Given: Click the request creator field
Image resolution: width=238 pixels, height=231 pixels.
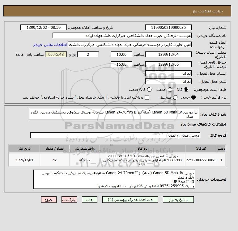Looking at the screenshot, I should point(130,45).
